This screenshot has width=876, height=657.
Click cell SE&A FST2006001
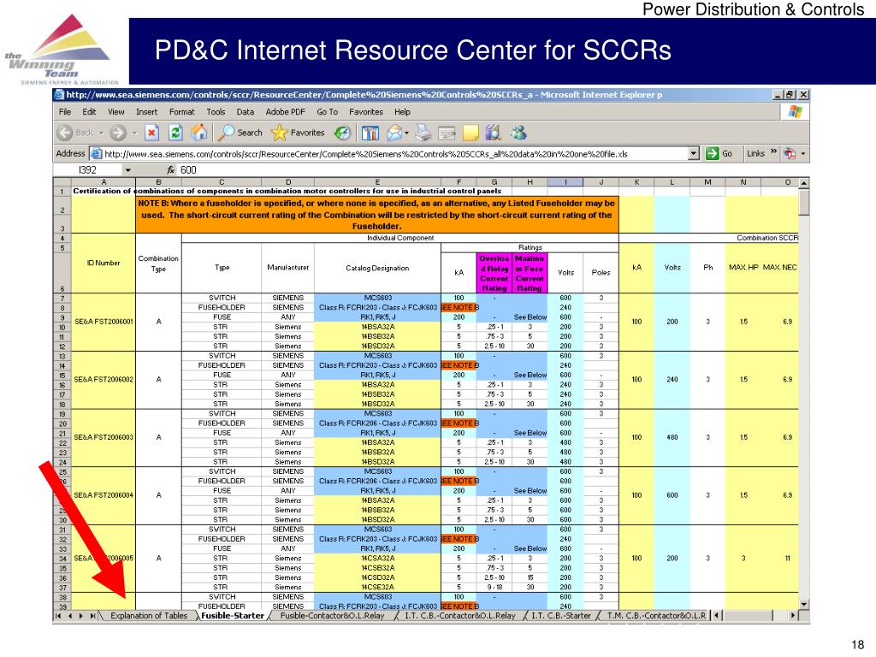tap(104, 322)
